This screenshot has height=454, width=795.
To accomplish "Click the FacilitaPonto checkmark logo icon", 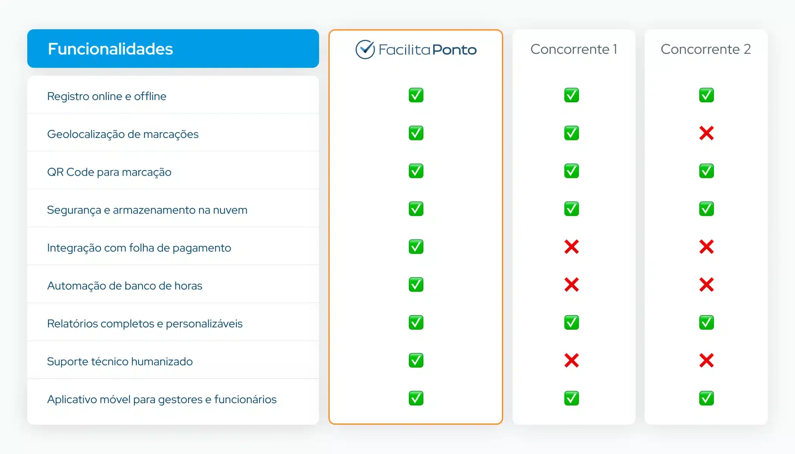I will coord(365,49).
